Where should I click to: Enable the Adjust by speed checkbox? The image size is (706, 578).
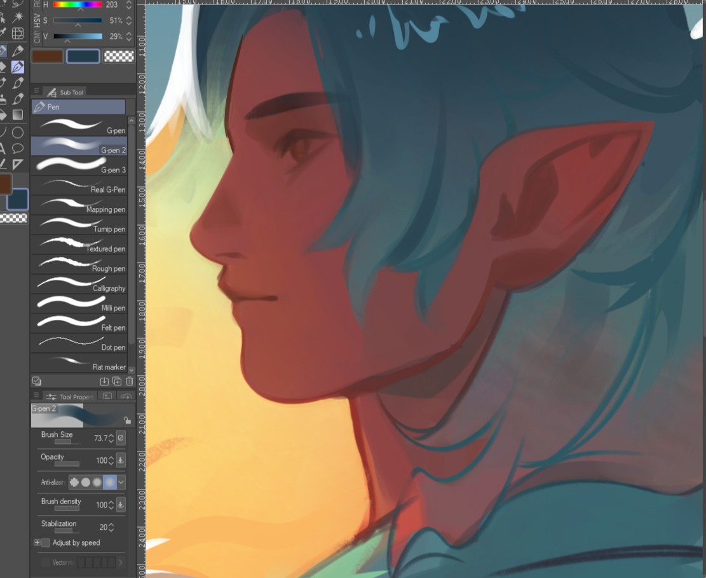(x=46, y=543)
